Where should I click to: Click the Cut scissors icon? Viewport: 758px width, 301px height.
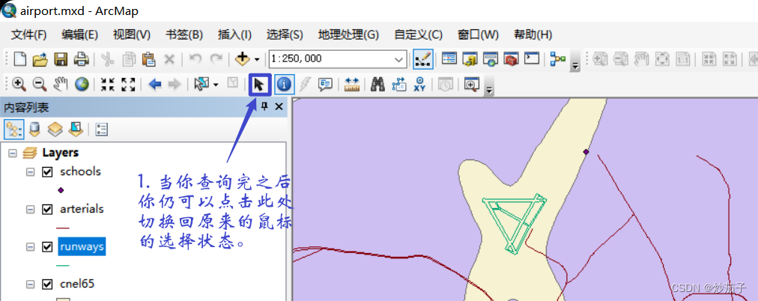click(107, 59)
